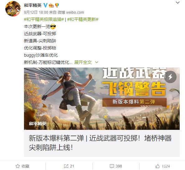Image resolution: width=185 pixels, height=170 pixels.
Task: Open the 微博 weibo.com source link
Action: tap(71, 12)
